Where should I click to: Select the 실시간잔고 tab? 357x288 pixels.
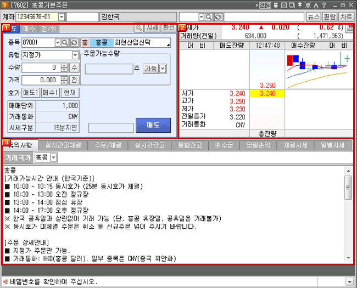click(149, 145)
